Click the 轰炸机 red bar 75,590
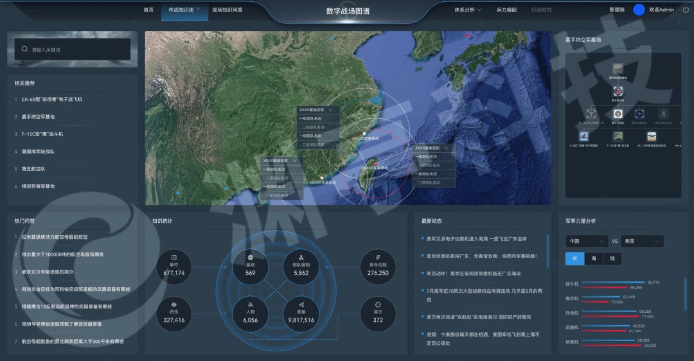694x361 pixels. click(x=595, y=302)
